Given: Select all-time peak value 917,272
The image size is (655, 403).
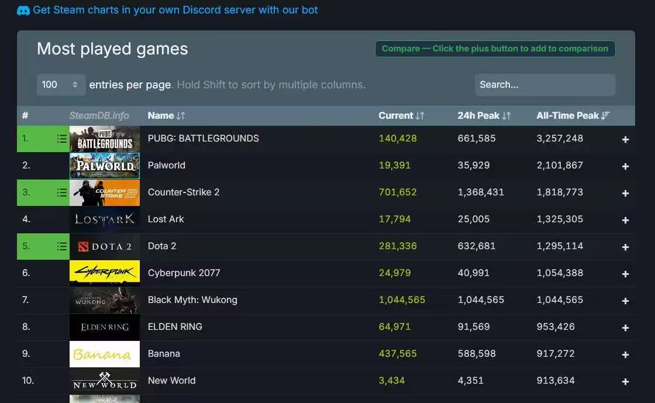Looking at the screenshot, I should (x=556, y=354).
